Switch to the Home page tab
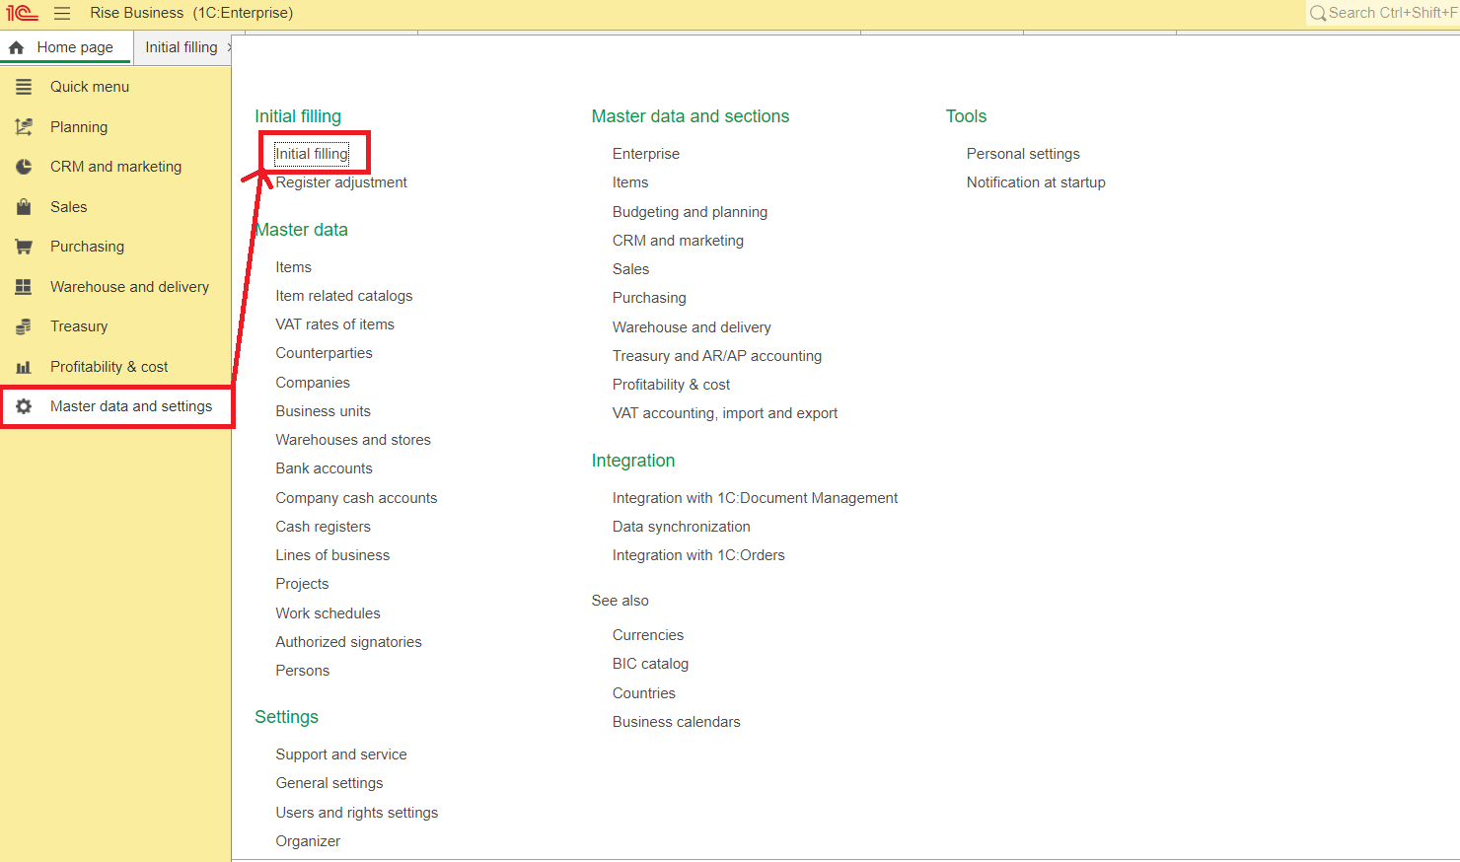This screenshot has width=1460, height=862. (66, 47)
